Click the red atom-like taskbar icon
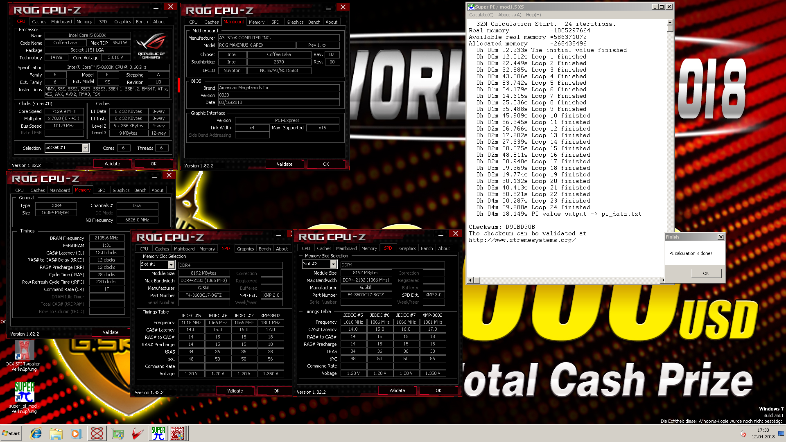This screenshot has height=442, width=786. [x=97, y=433]
